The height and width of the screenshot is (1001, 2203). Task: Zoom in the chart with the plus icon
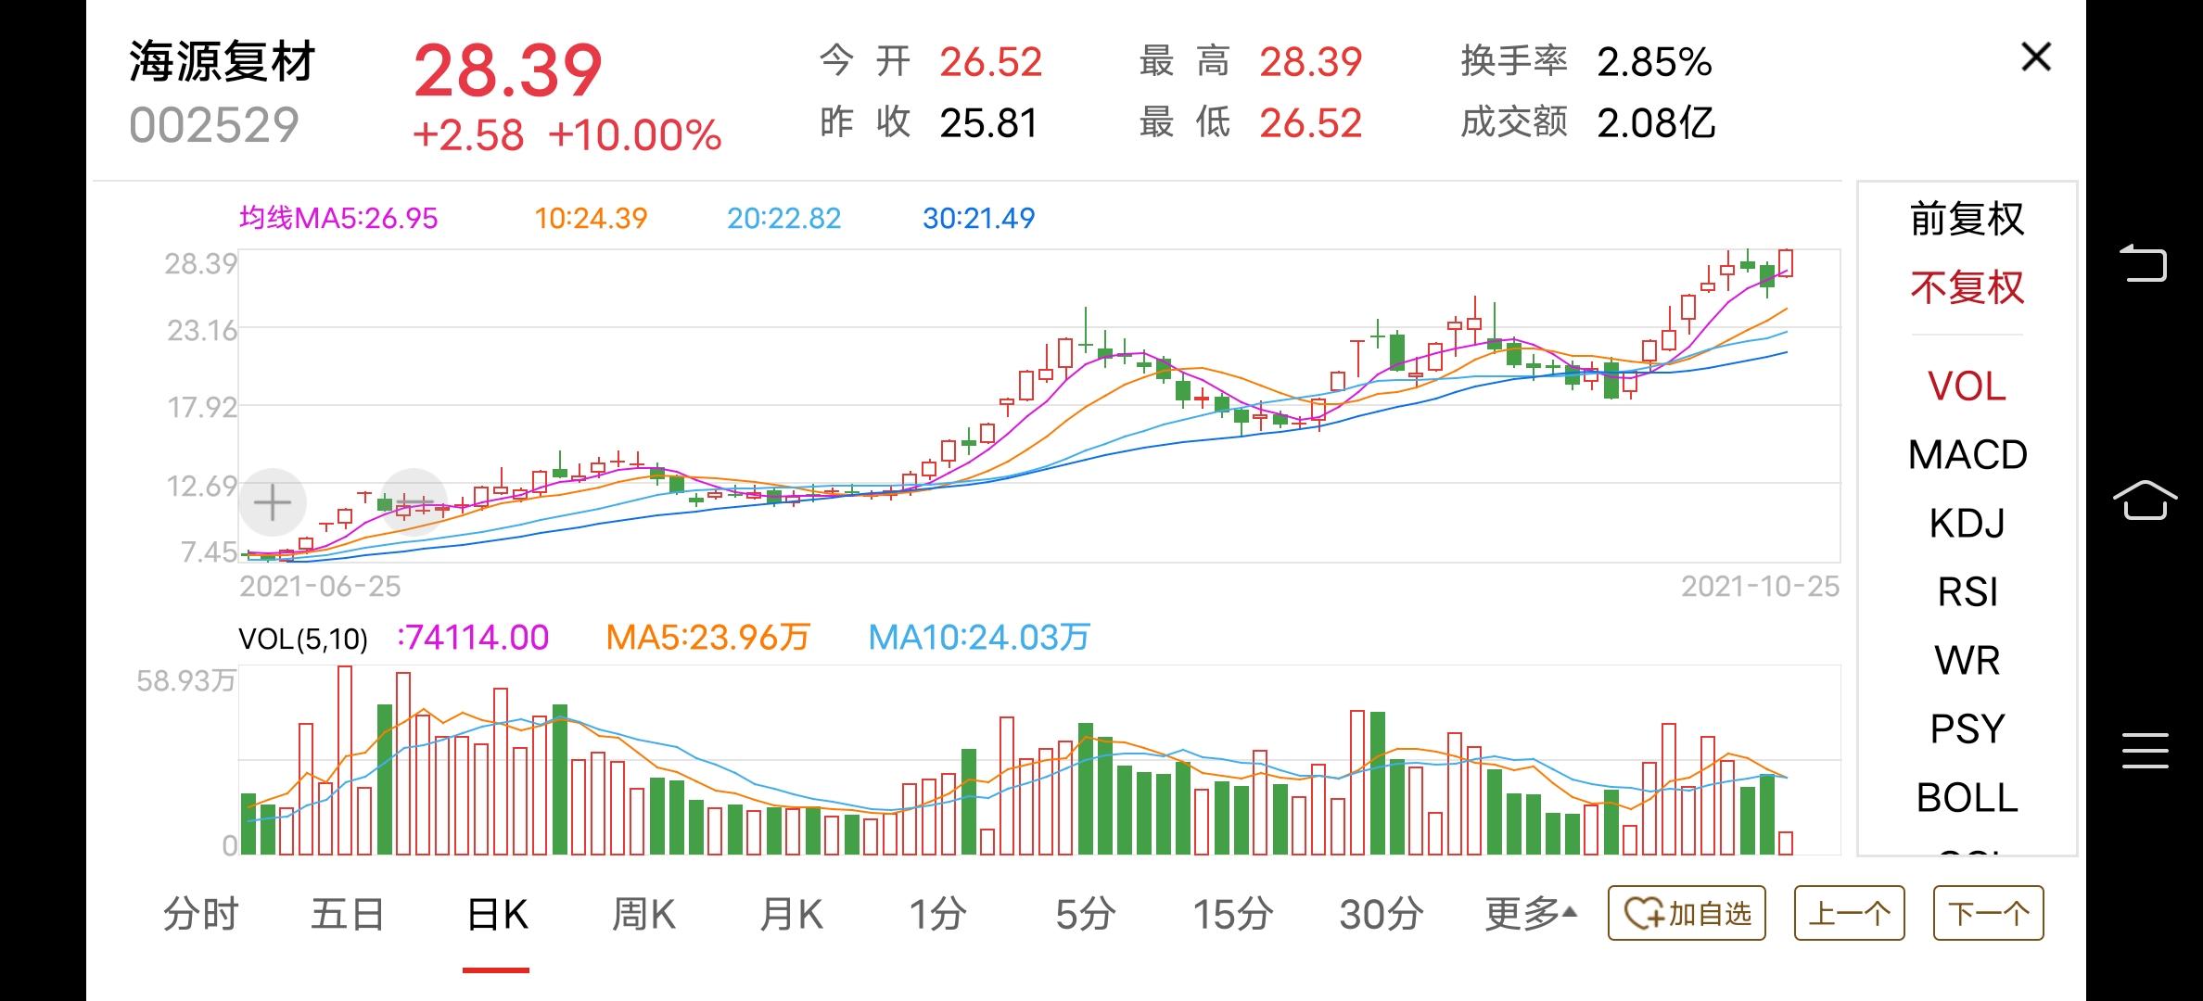click(273, 503)
